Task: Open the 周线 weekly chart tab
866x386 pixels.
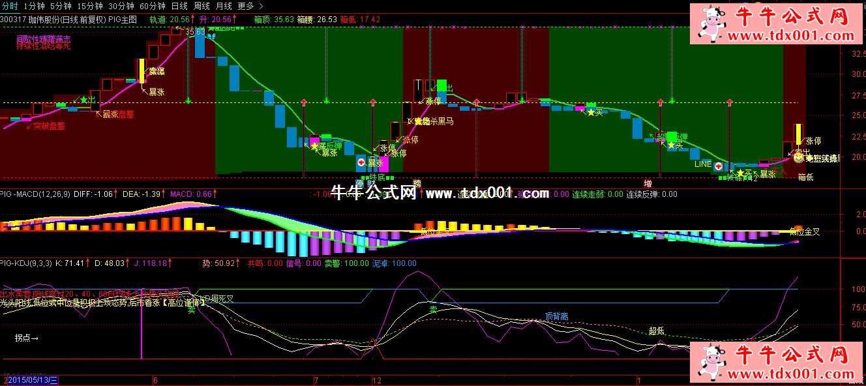Action: click(202, 6)
